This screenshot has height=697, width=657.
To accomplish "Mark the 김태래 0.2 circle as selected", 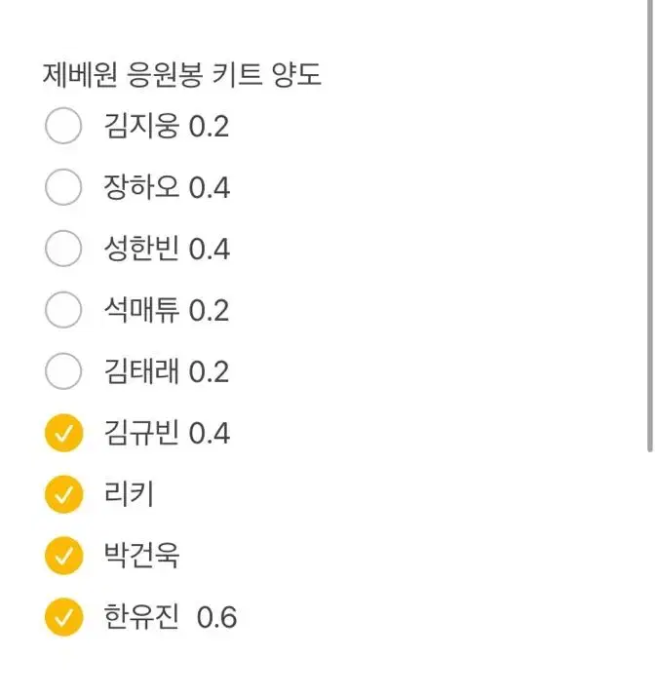I will 63,372.
